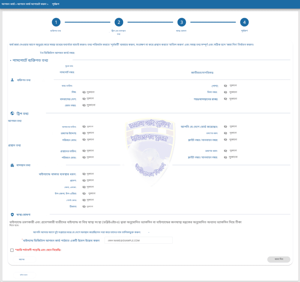Go to step 1 personal information
This screenshot has width=300, height=282.
[56, 22]
